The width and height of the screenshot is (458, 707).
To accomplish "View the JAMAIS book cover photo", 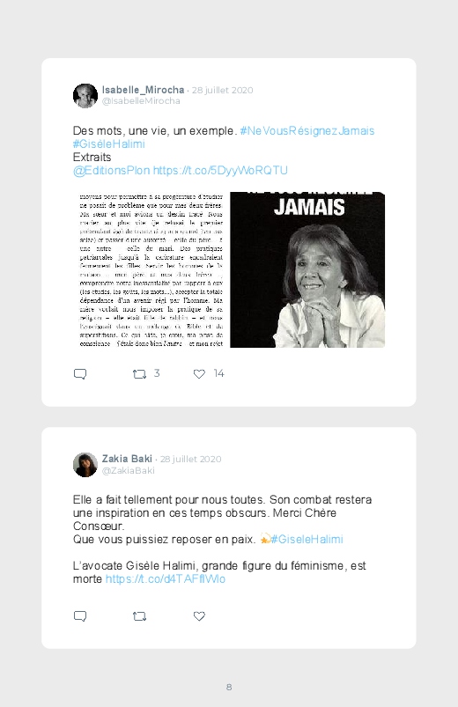I will (x=307, y=269).
